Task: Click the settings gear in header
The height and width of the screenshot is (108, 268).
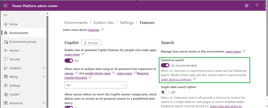Action: click(246, 6)
